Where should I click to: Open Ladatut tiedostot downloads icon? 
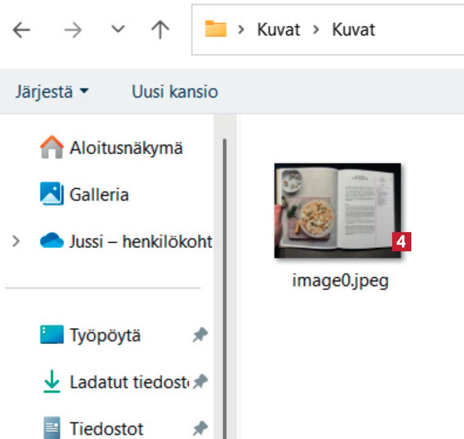pyautogui.click(x=52, y=381)
